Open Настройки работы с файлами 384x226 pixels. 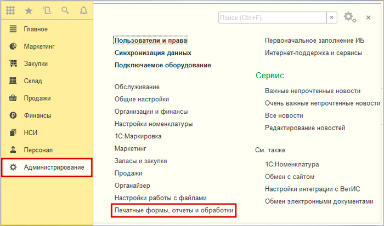(160, 198)
